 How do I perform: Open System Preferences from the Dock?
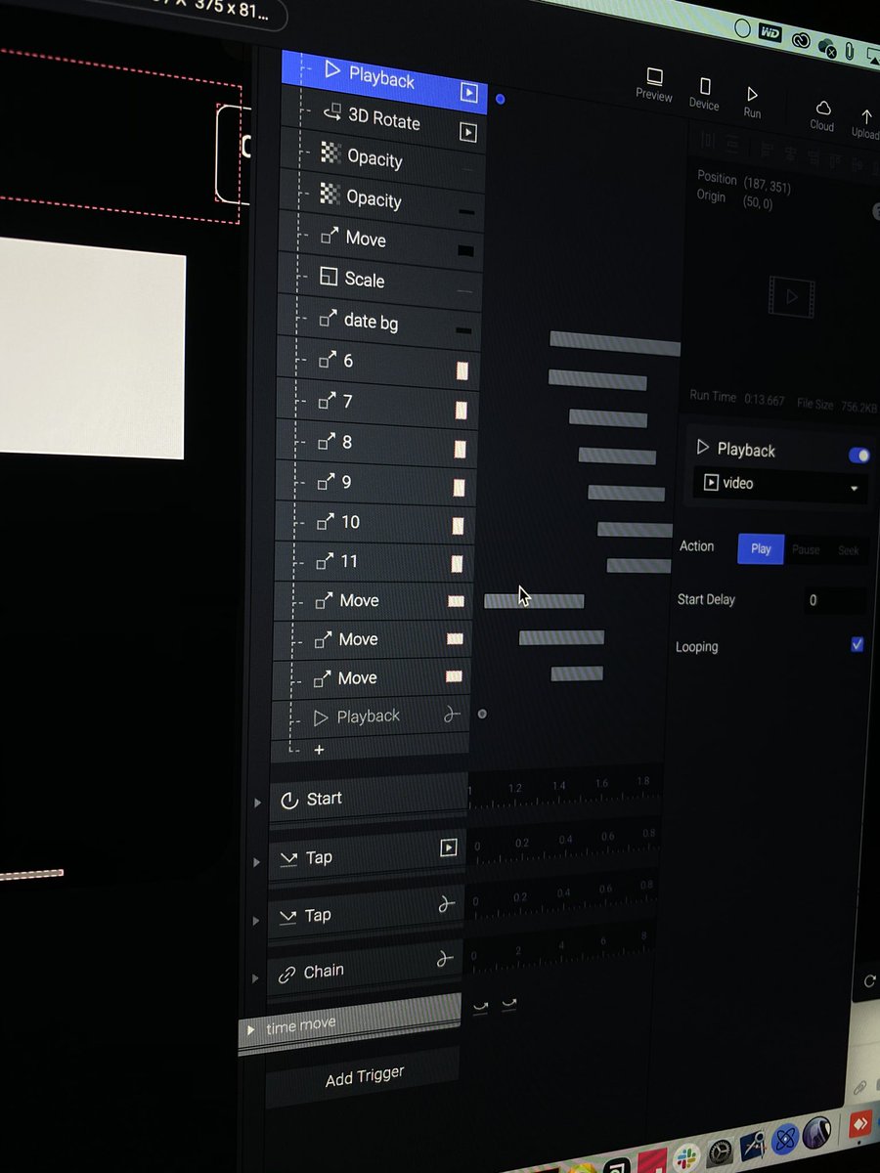(x=721, y=1153)
